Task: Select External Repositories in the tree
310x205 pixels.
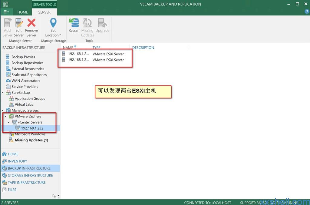Action: pyautogui.click(x=28, y=69)
